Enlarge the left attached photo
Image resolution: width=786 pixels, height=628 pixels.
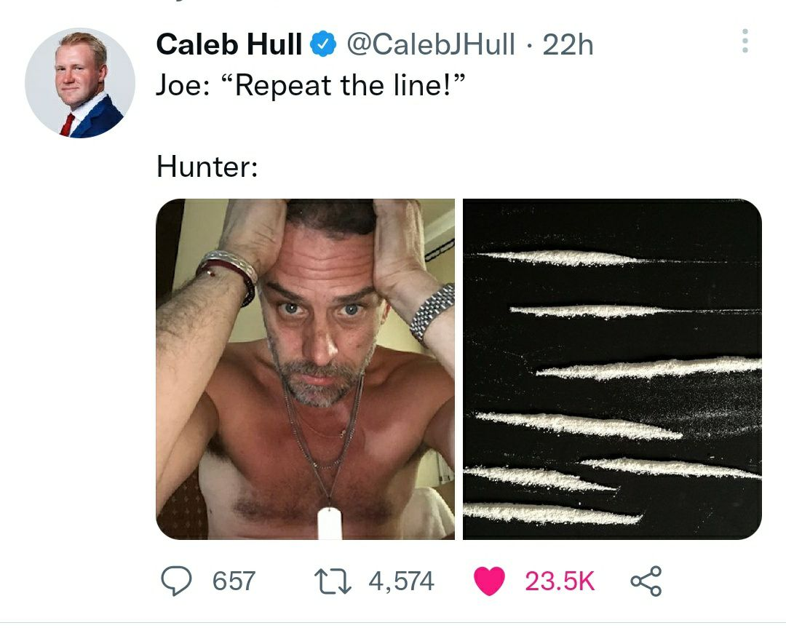click(305, 369)
